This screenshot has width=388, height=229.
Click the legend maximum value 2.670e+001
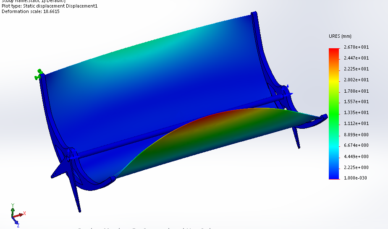pyautogui.click(x=356, y=47)
